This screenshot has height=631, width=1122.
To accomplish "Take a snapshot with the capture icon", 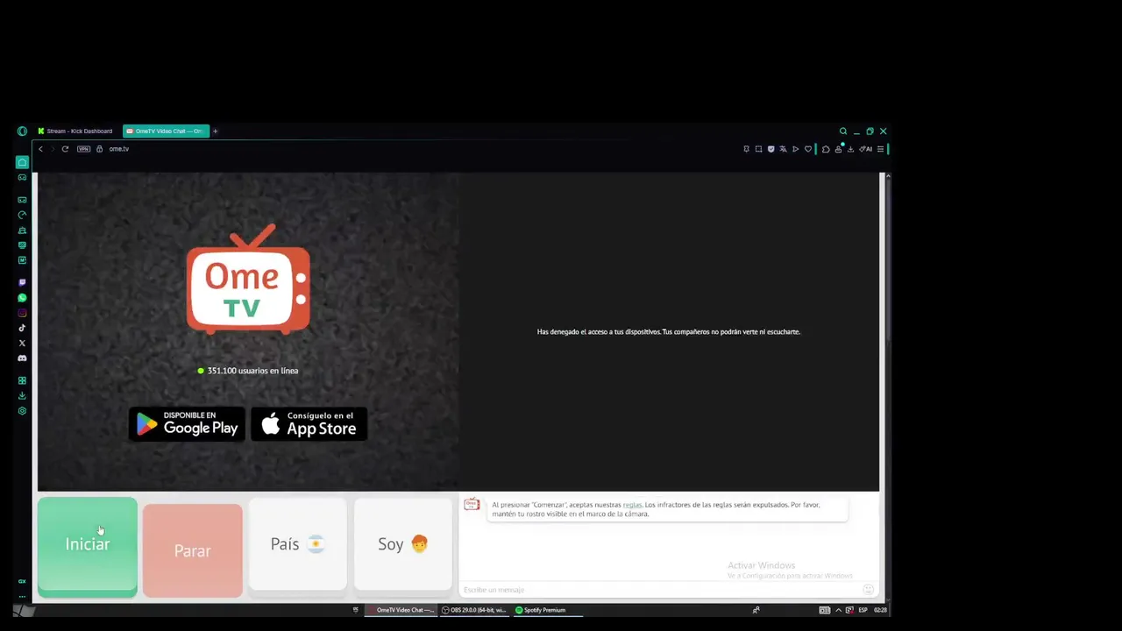I will coord(758,149).
